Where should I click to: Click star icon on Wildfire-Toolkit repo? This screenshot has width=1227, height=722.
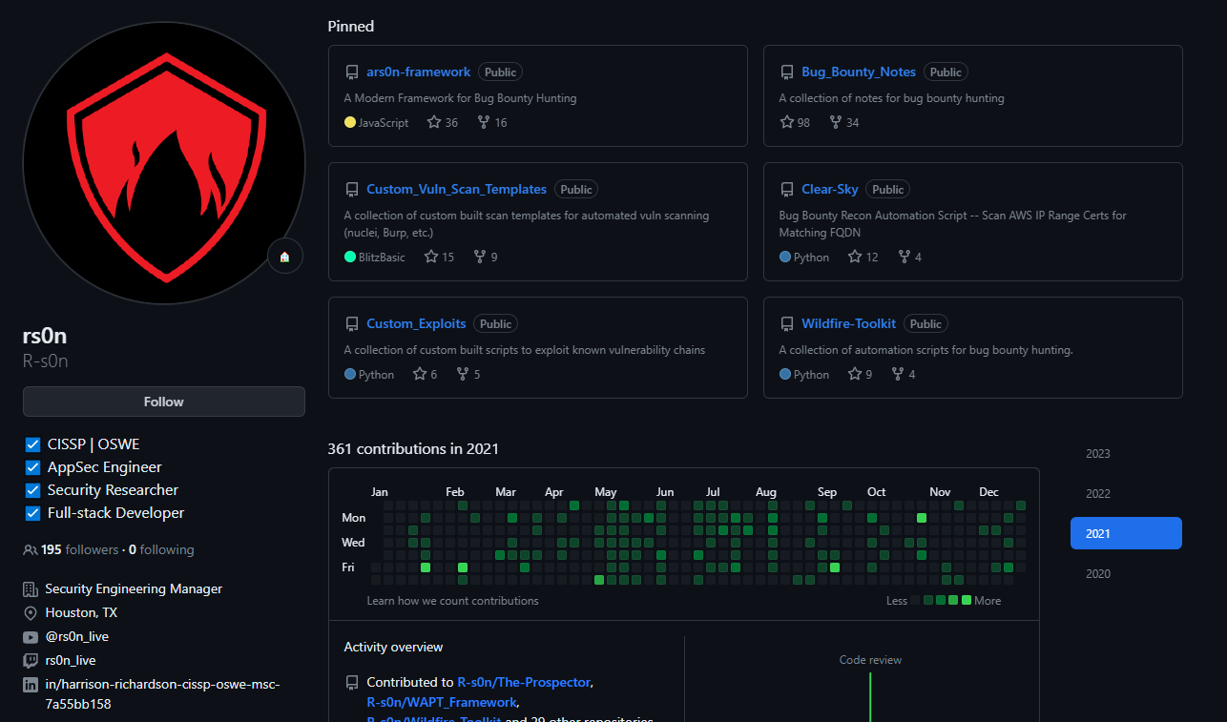pyautogui.click(x=855, y=375)
